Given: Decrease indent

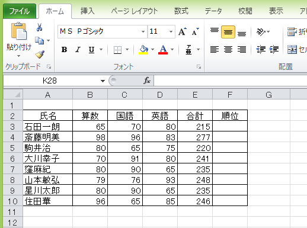Looking at the screenshot, I should pyautogui.click(x=261, y=49).
